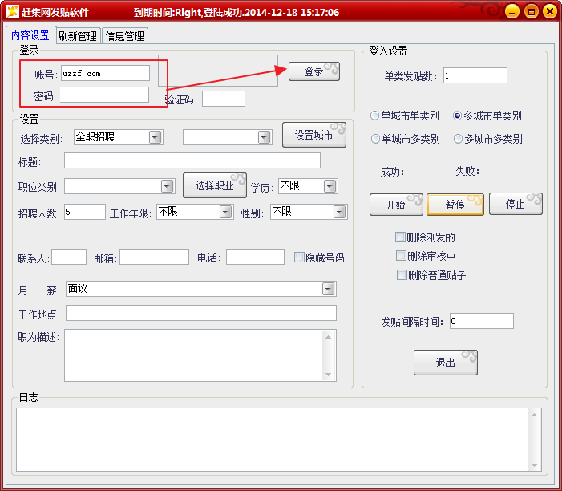Open the 性别 dropdown
Screen dimensions: 562x491
pos(339,212)
